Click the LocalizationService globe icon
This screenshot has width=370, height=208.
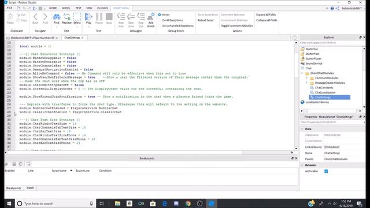[302, 102]
